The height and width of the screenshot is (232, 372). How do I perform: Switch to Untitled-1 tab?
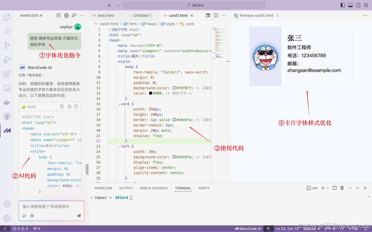[142, 15]
